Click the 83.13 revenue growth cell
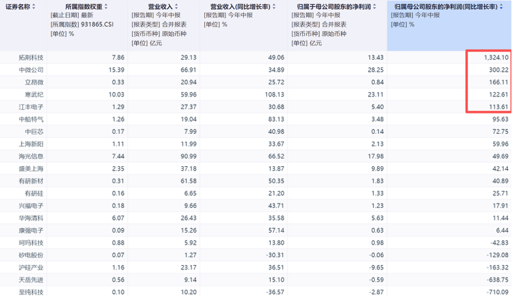The image size is (512, 297). click(x=276, y=120)
